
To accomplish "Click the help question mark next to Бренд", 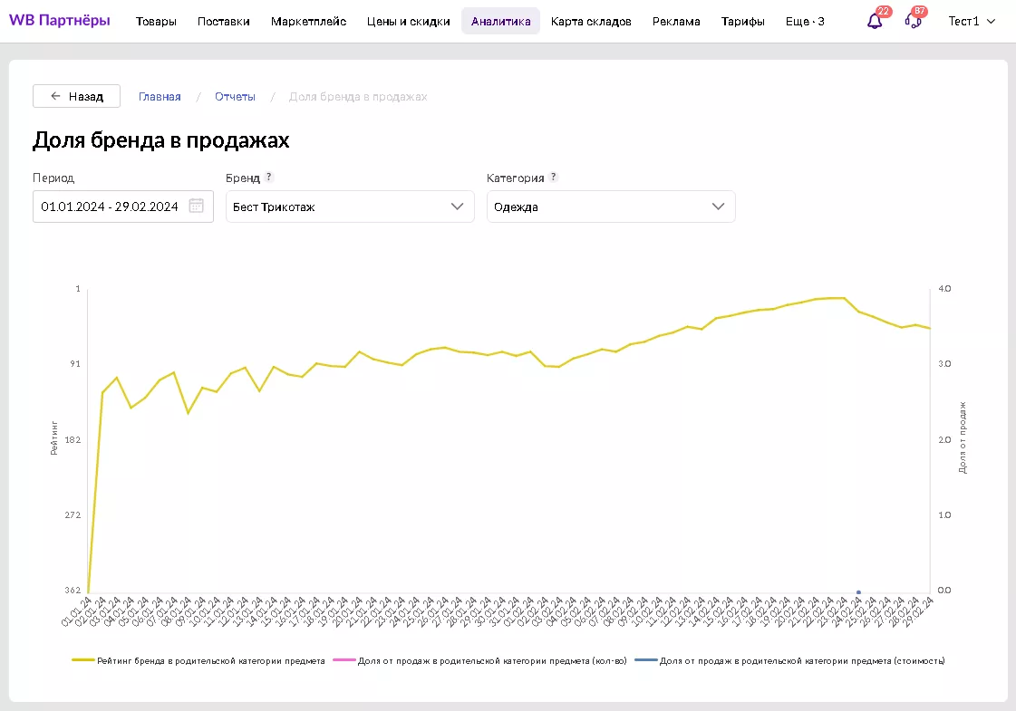I will click(x=269, y=178).
